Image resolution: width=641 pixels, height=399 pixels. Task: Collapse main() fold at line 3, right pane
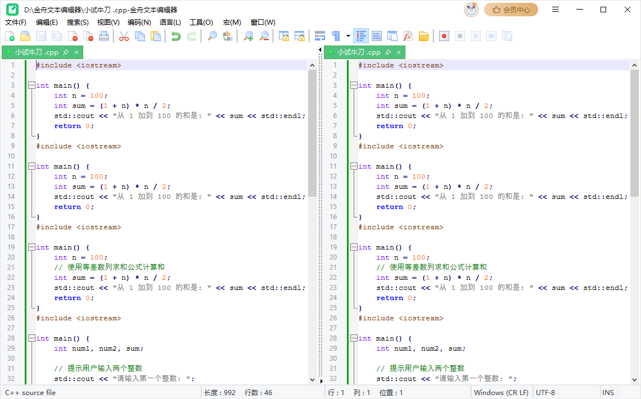coord(354,85)
